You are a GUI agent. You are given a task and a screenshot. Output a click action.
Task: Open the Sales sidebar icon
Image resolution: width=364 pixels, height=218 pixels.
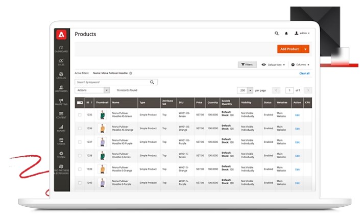coord(61,62)
